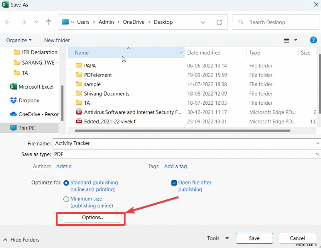321x248 pixels.
Task: Click the Back navigation arrow
Action: click(x=8, y=22)
